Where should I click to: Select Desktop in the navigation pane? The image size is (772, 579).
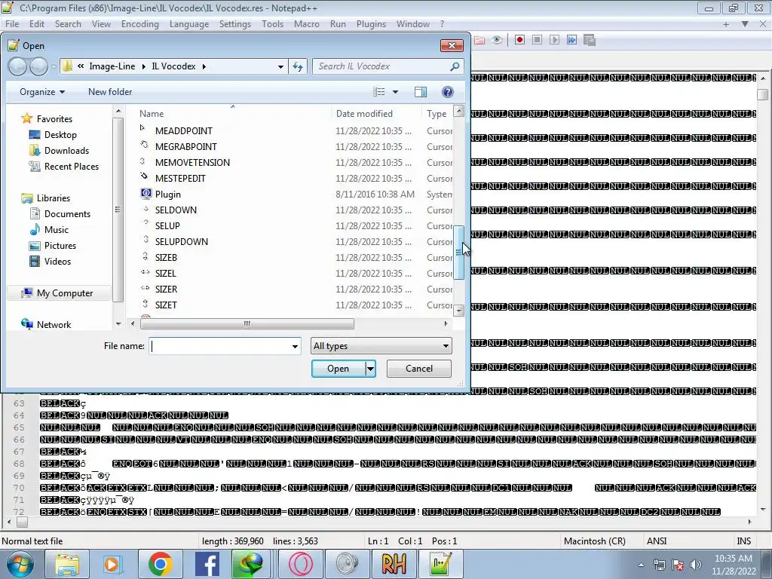click(x=60, y=135)
